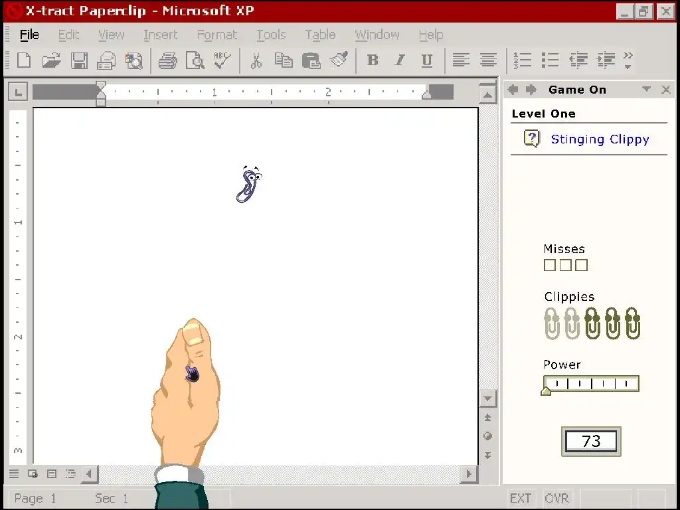This screenshot has width=680, height=510.
Task: Open the View menu
Action: 112,35
